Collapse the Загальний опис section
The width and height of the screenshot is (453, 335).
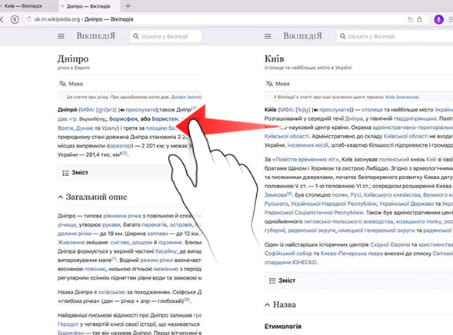(x=92, y=197)
